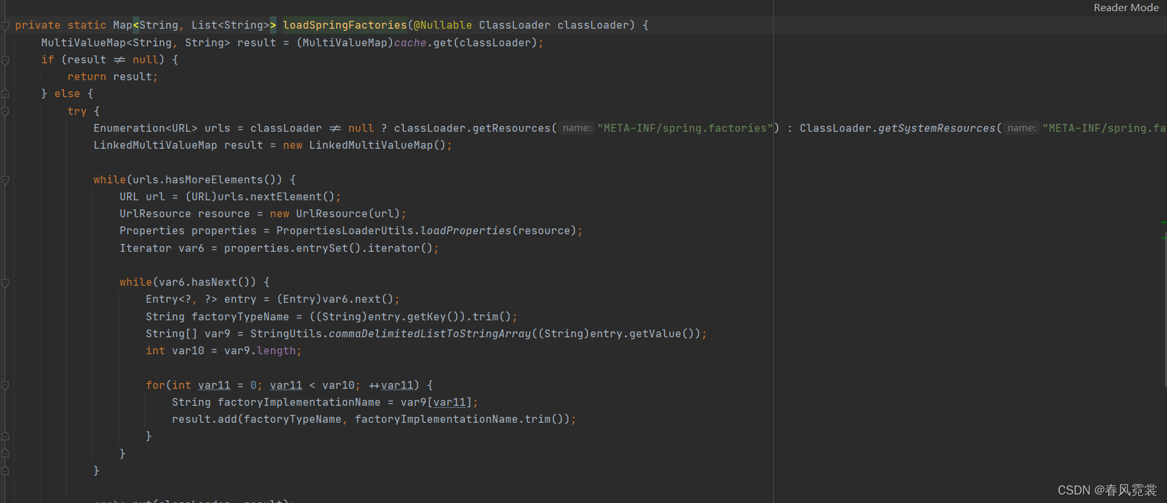Collapse the '} else {' block fold marker
Screen dimensions: 1167x503
[5, 94]
